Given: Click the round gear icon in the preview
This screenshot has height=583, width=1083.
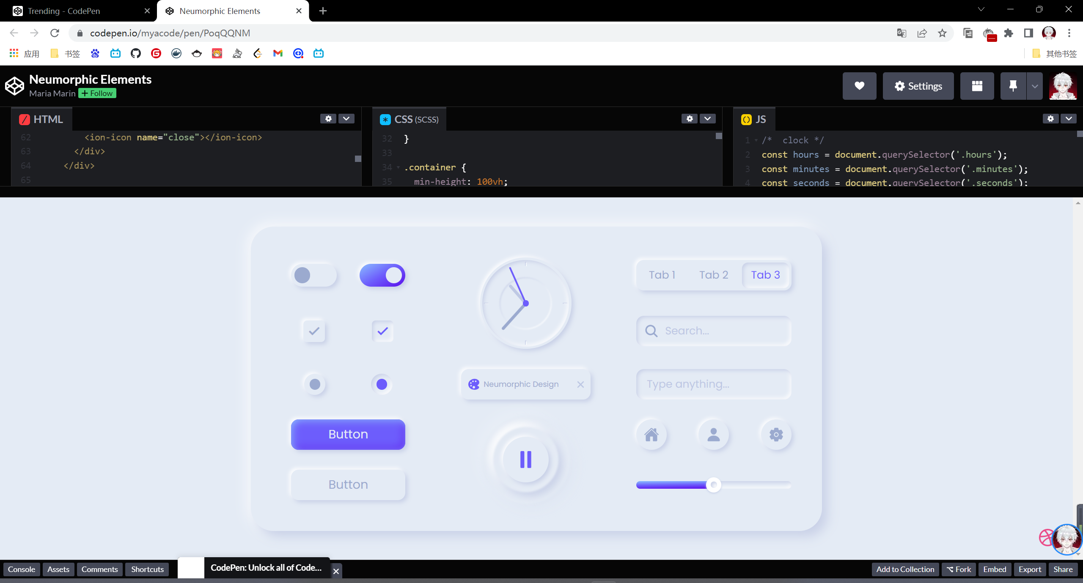Looking at the screenshot, I should coord(776,434).
